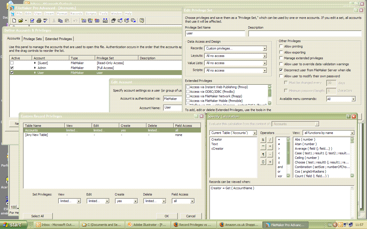Insert the paragraph mark operator
Viewport: 367px width, 229px height.
coord(263,155)
